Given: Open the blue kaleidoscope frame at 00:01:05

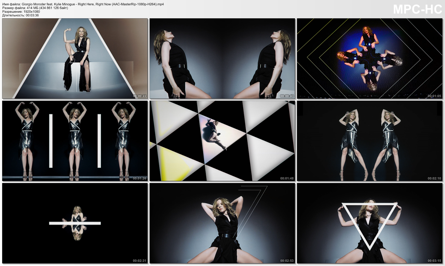Looking at the screenshot, I should point(370,59).
